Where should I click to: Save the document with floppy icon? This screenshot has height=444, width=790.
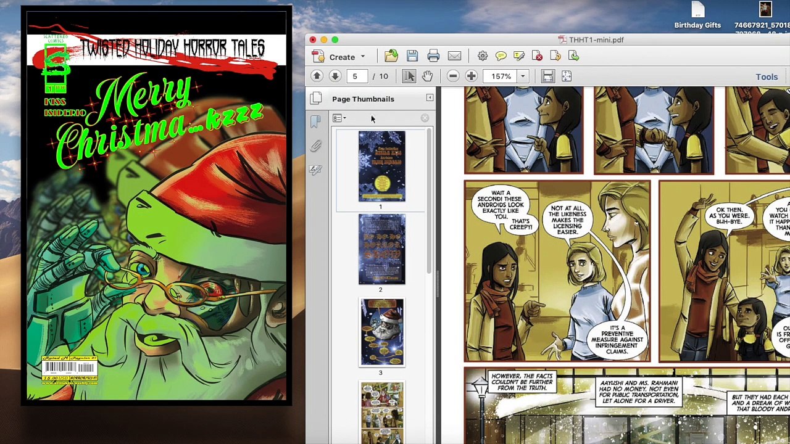coord(412,57)
